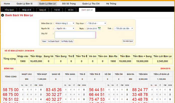Click the In Danh Sách button
Viewport: 175px width, 103px height.
coord(54,41)
